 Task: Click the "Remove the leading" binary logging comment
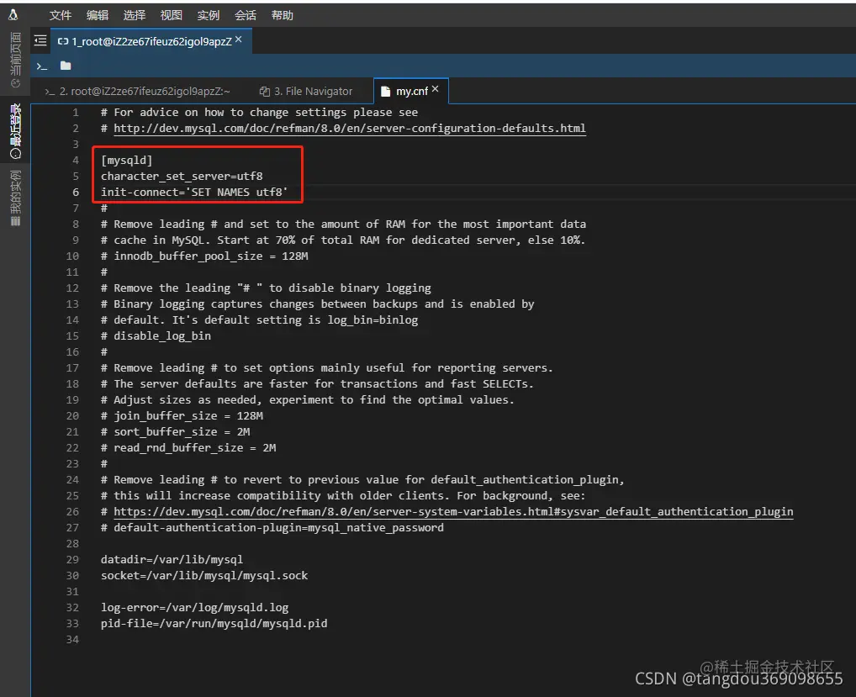coord(266,288)
